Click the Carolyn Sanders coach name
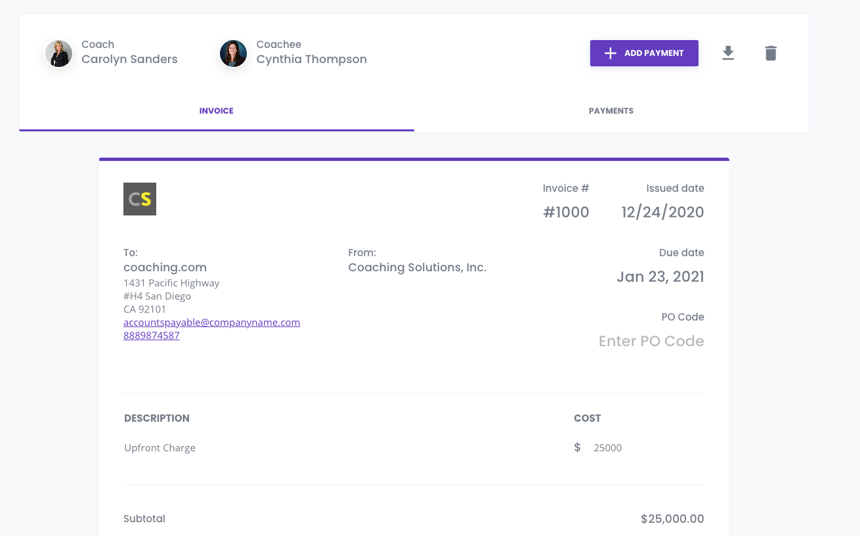The height and width of the screenshot is (536, 860). [129, 59]
